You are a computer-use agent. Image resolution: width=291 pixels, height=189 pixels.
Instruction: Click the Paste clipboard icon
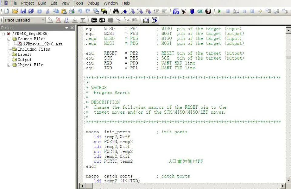[x=63, y=11]
